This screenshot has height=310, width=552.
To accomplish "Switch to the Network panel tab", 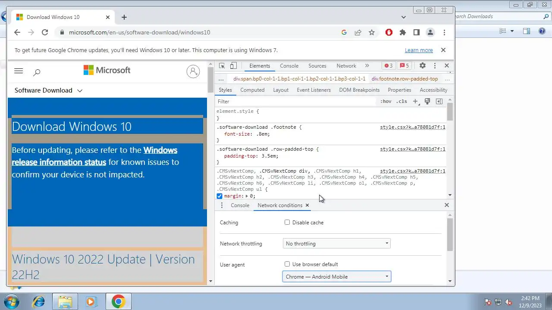I will 346,66.
